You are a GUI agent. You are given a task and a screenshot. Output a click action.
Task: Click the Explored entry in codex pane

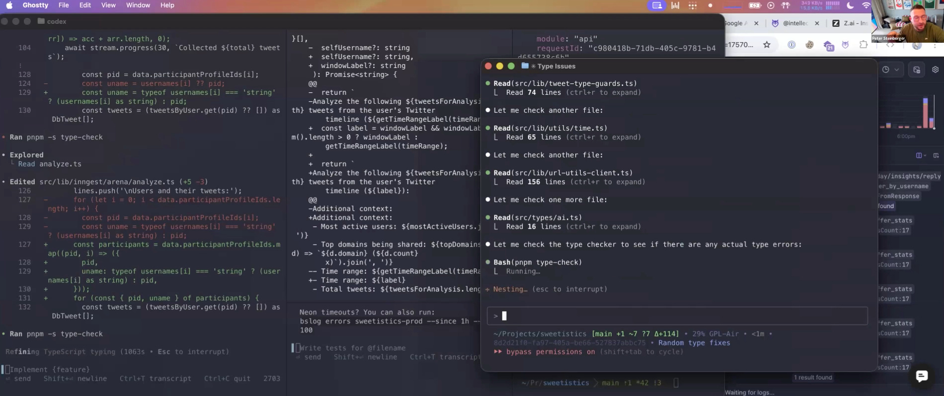coord(26,155)
